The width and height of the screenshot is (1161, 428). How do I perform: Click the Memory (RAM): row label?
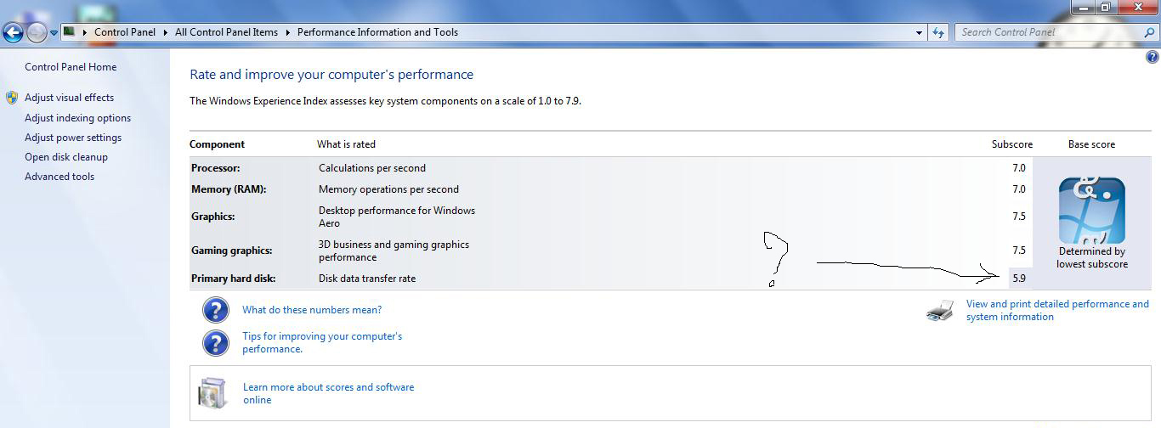229,189
